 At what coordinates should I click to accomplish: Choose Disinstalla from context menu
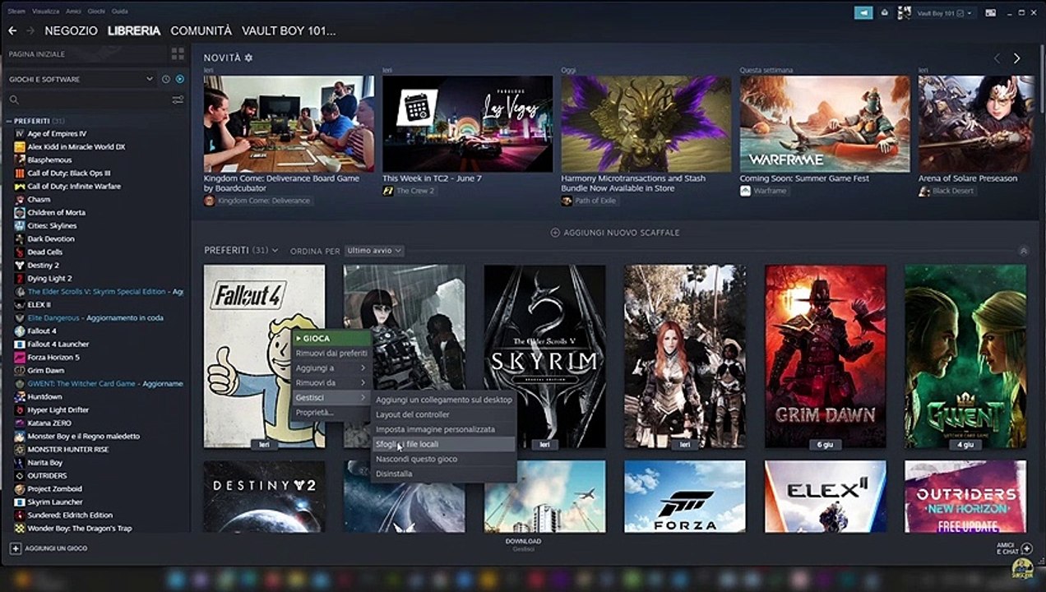click(x=443, y=474)
